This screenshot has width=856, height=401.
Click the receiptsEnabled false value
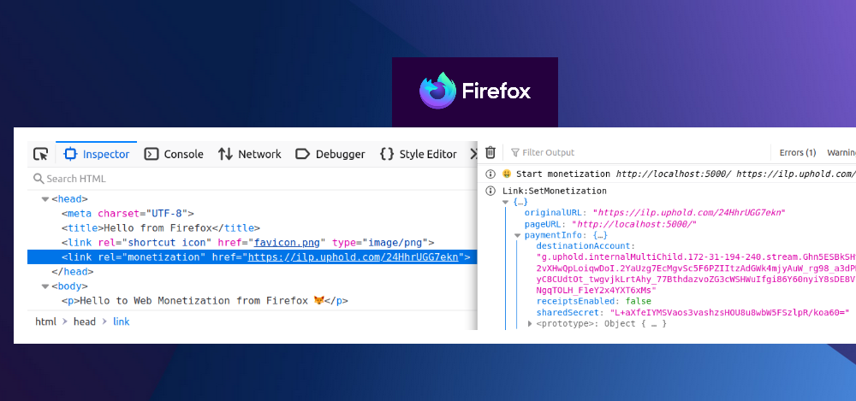tap(639, 302)
